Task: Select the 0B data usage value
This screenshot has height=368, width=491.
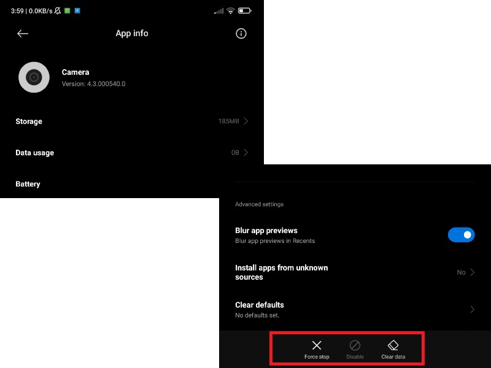Action: pyautogui.click(x=235, y=152)
